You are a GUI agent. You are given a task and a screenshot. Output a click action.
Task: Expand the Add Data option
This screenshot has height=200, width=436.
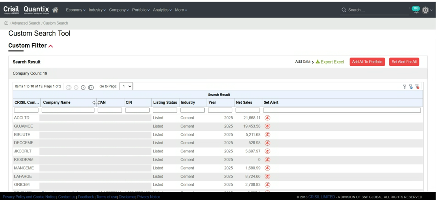click(x=304, y=62)
